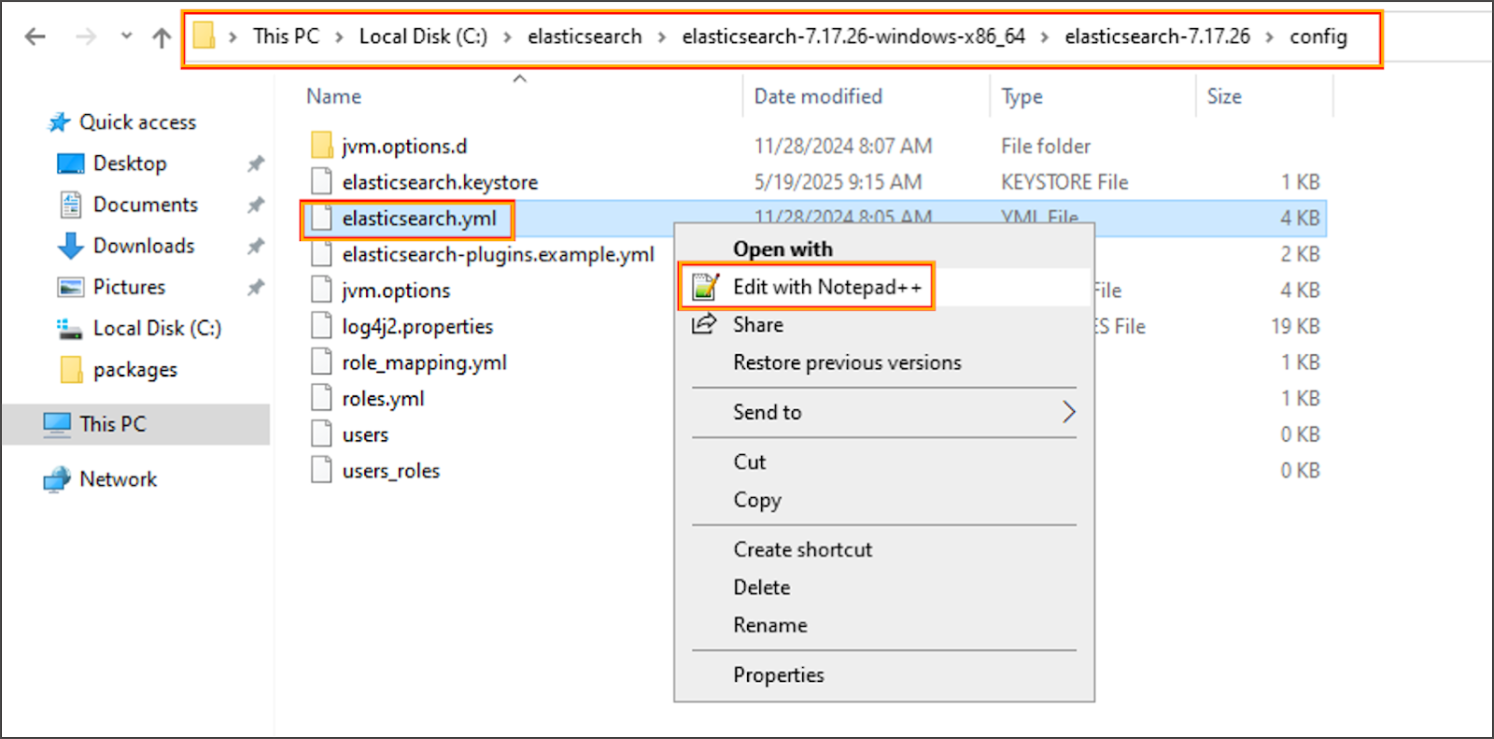The width and height of the screenshot is (1494, 739).
Task: Click the Forward navigation arrow
Action: click(x=86, y=36)
